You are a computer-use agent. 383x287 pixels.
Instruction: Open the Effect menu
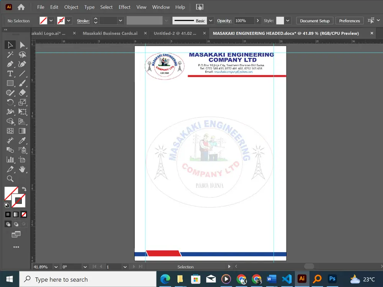coord(124,7)
